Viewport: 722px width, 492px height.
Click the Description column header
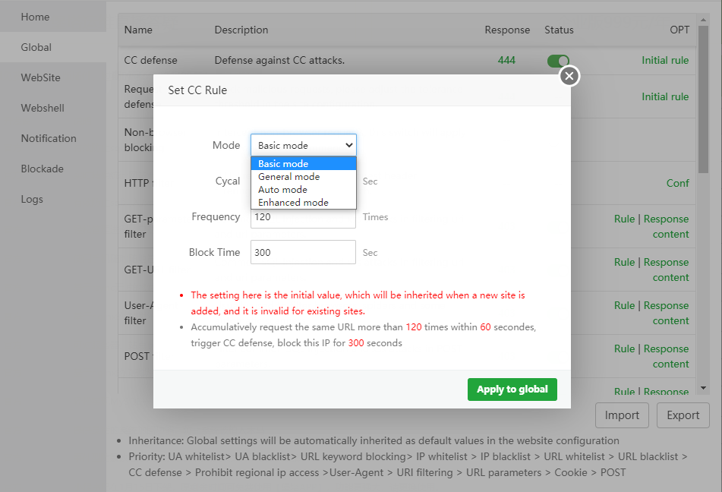241,30
